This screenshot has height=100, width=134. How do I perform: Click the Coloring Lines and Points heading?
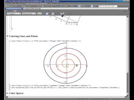[23, 36]
